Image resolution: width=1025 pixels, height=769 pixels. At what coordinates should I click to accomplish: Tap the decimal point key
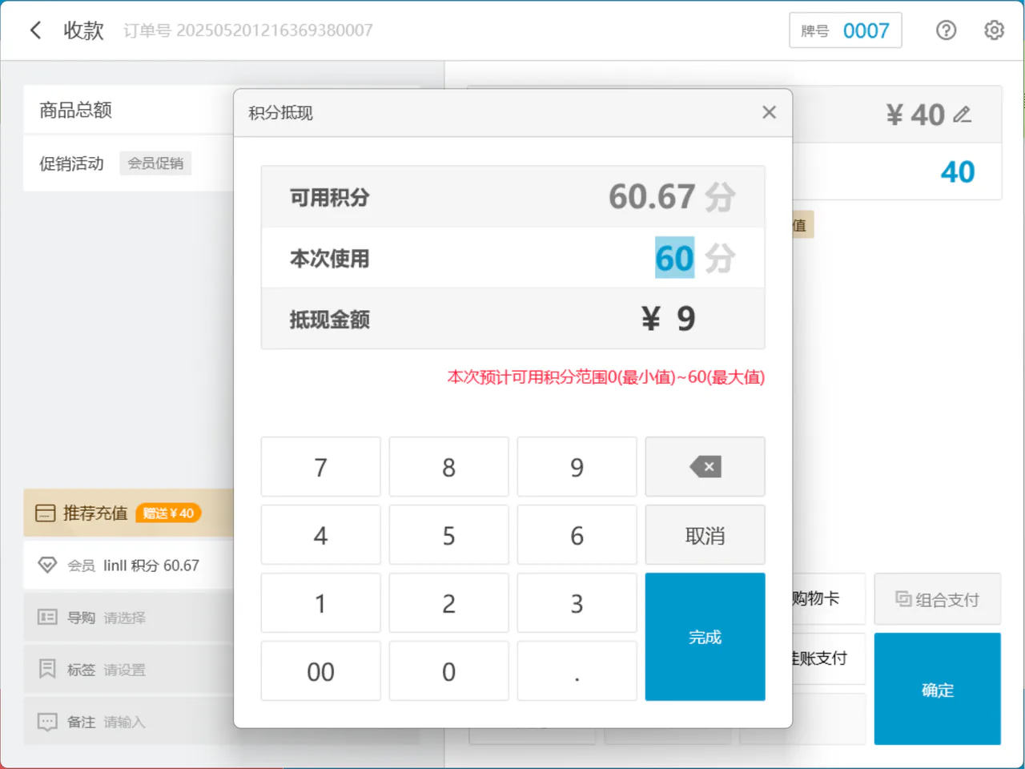(577, 671)
